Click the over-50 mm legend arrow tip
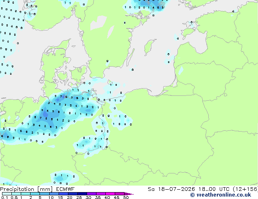This screenshot has height=199, width=258. [x=129, y=194]
